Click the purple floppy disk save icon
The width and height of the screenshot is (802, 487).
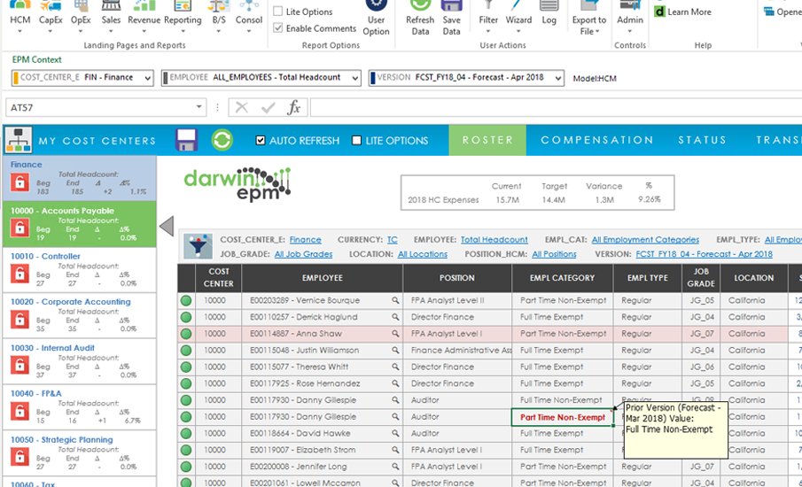coord(186,140)
